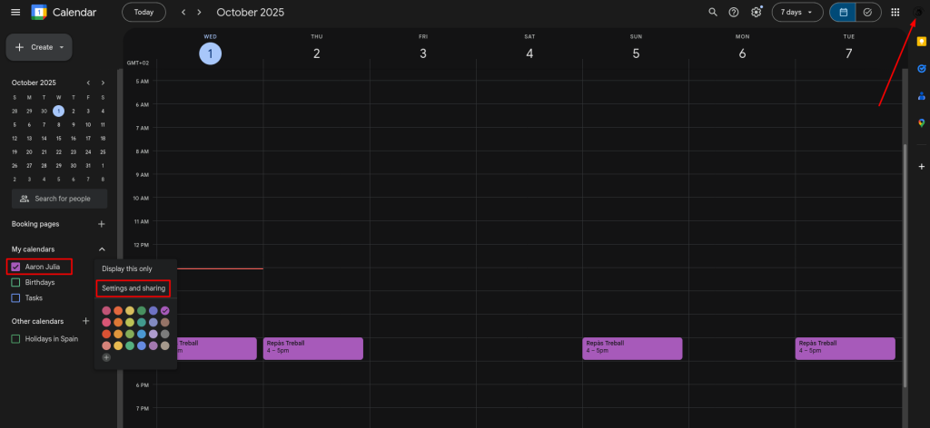930x428 pixels.
Task: Collapse the My calendars section
Action: pos(102,249)
